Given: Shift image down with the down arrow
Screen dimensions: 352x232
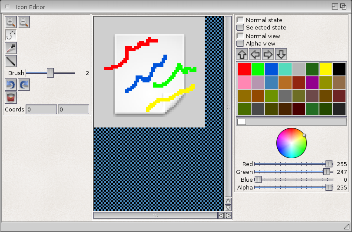Looking at the screenshot, I should (x=281, y=54).
